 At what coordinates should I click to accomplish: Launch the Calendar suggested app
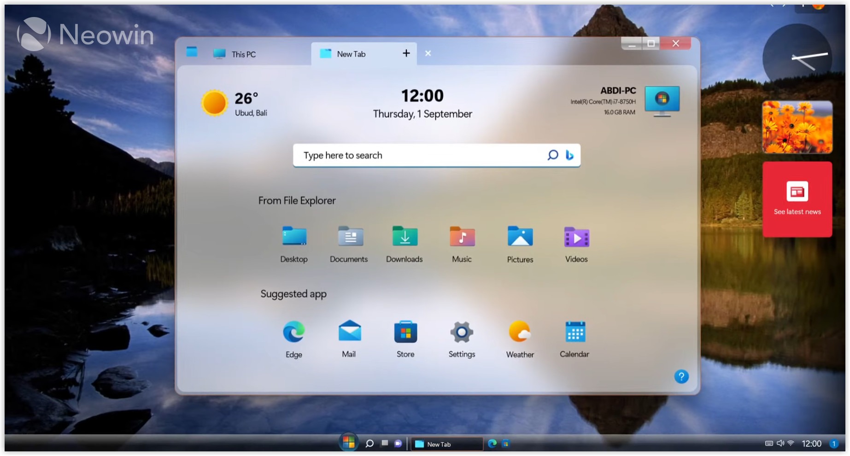coord(575,332)
